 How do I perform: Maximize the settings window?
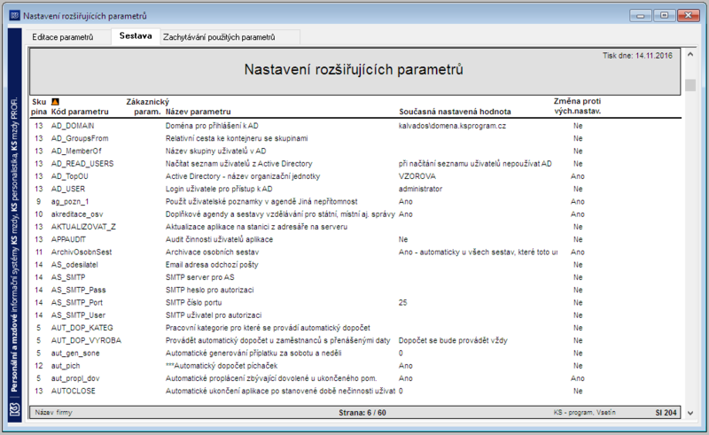[664, 16]
